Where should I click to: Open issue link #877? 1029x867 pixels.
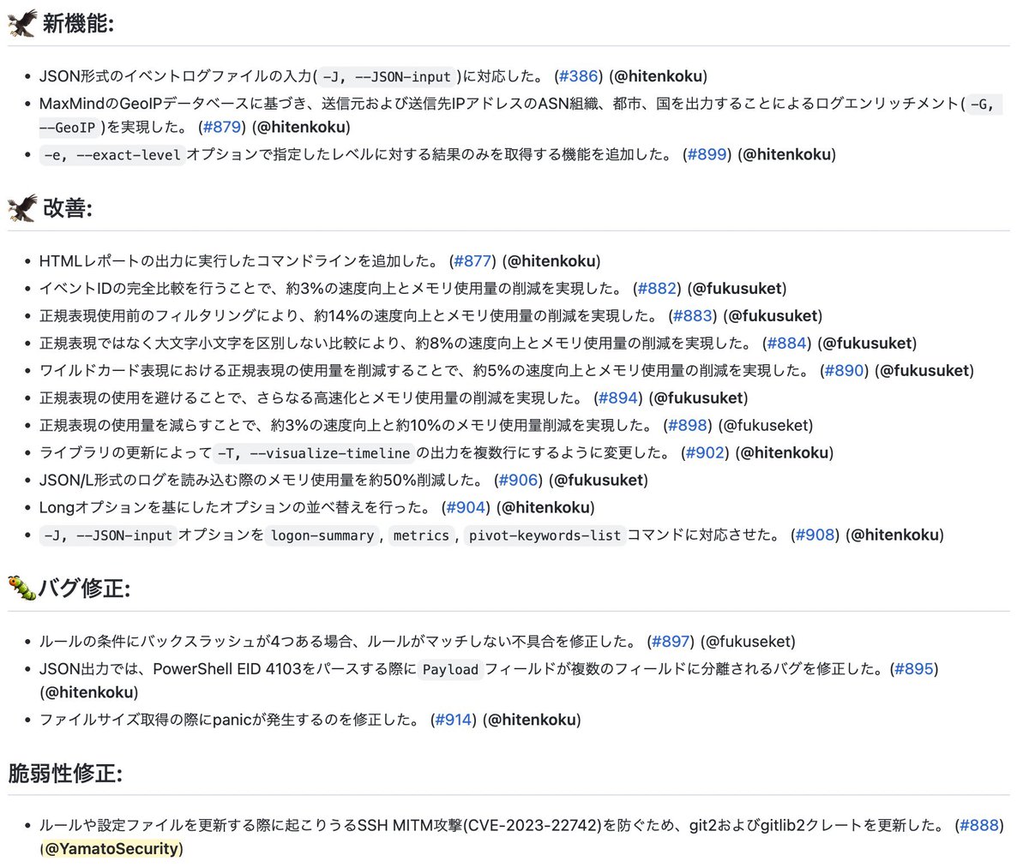point(472,261)
